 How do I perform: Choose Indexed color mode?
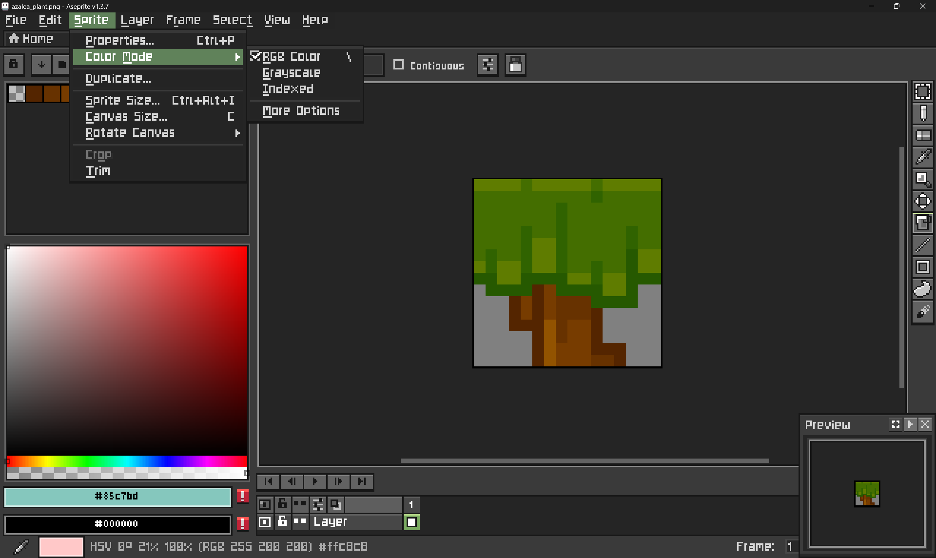pos(288,89)
